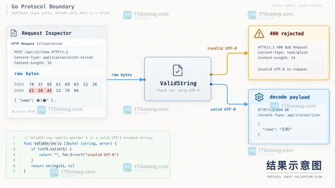The image size is (335, 188).
Task: Click the input port on ValidString's left edge
Action: [x=144, y=79]
